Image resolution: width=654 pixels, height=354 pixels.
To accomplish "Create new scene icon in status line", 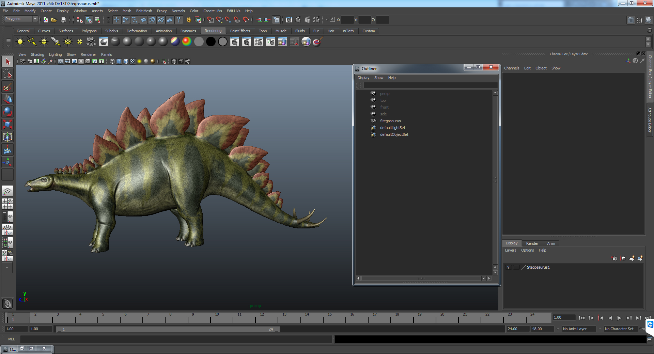I will pyautogui.click(x=45, y=20).
